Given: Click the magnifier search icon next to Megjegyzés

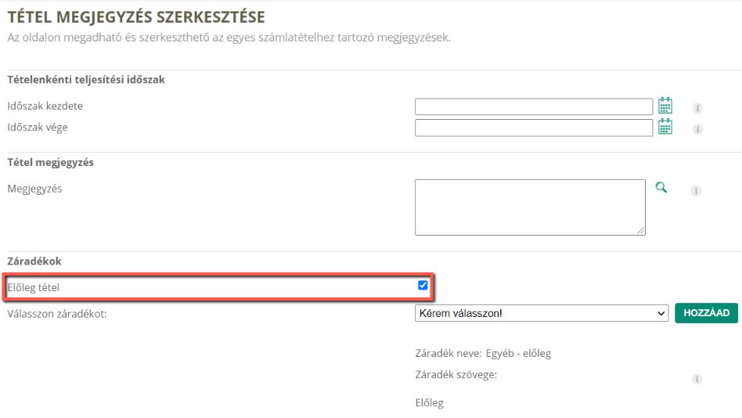Looking at the screenshot, I should coord(661,187).
